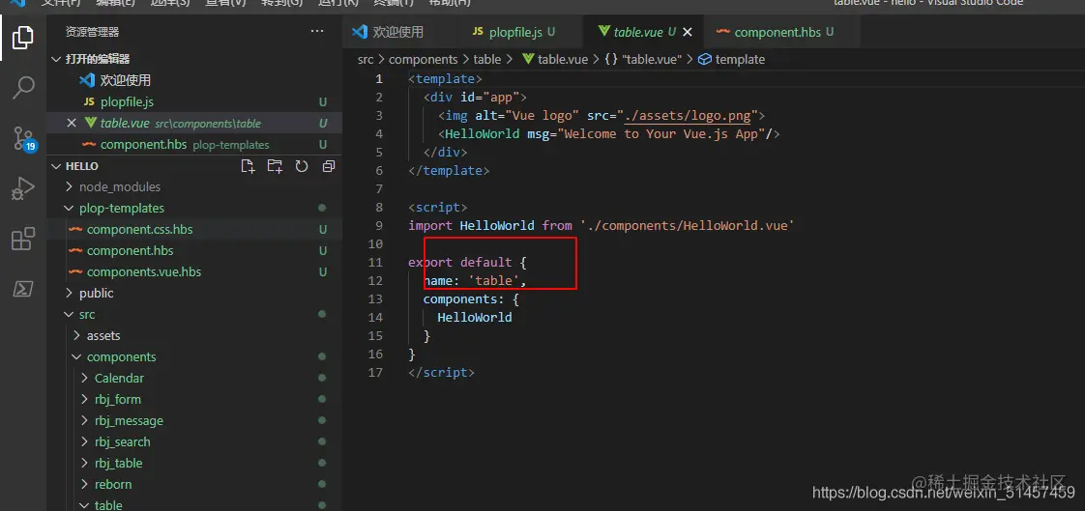
Task: Switch to the plopfile.js tab
Action: point(520,32)
